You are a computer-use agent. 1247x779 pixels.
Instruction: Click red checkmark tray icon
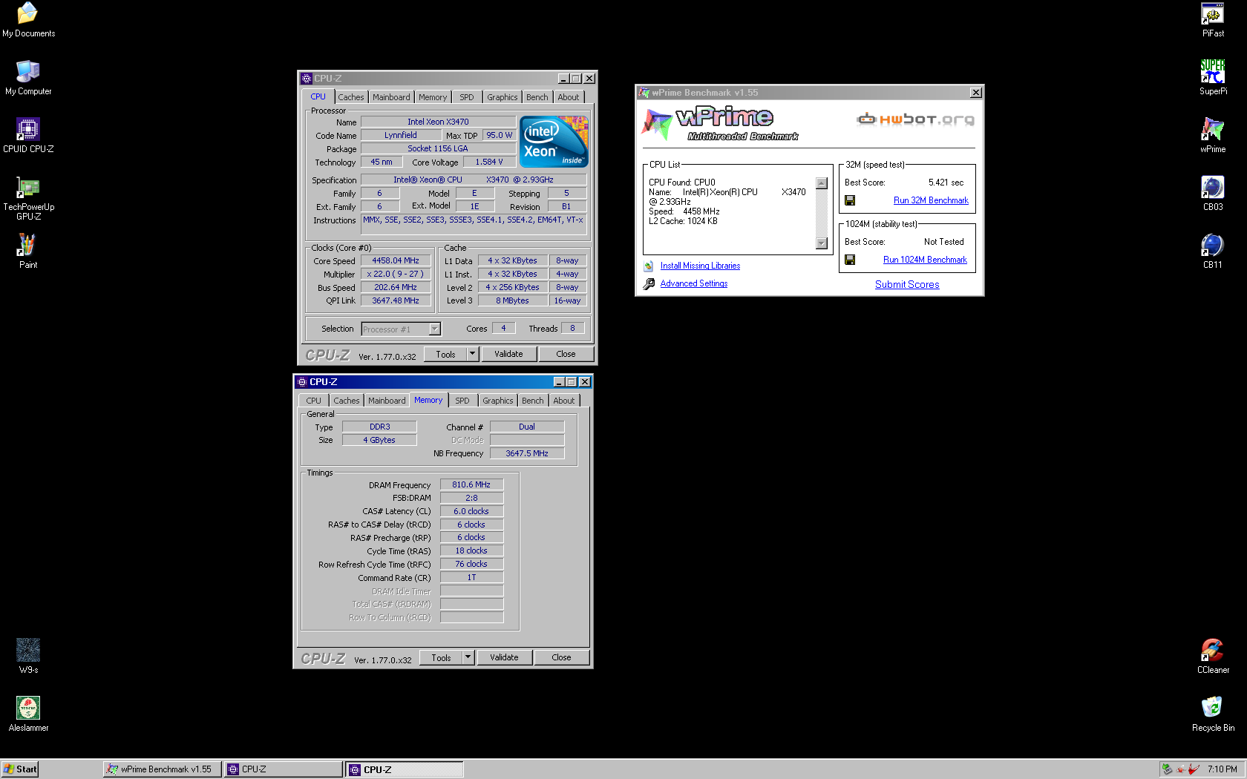1194,769
